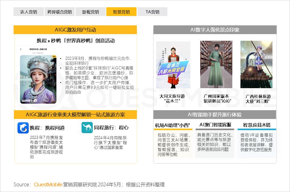Click the 广州国家版本馆讲解员 caption
Viewport: 290px width, 192px height.
coord(217,99)
